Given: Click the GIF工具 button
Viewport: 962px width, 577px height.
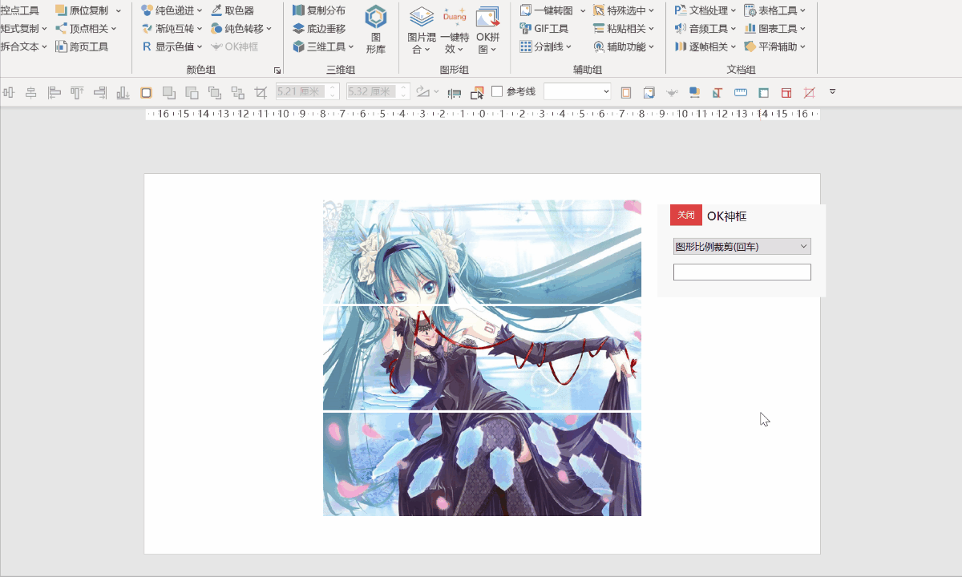Looking at the screenshot, I should tap(544, 29).
